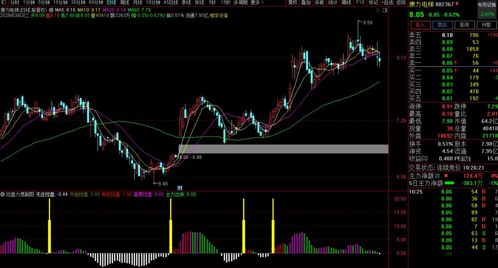The width and height of the screenshot is (498, 268).
Task: Open F10 company information
Action: pyautogui.click(x=360, y=2)
